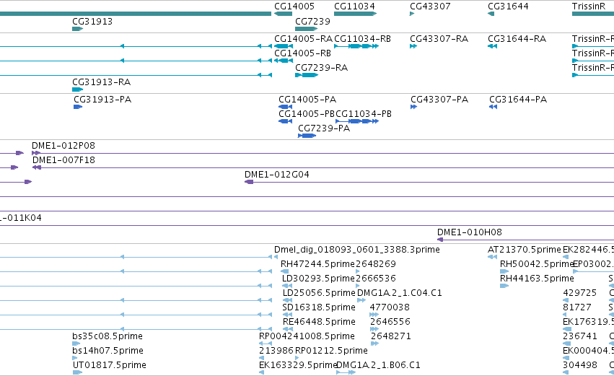Select feature 304498
The height and width of the screenshot is (376, 614).
tap(566, 372)
